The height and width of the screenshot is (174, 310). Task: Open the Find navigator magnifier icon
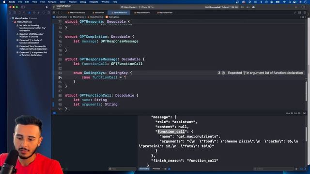click(x=24, y=13)
